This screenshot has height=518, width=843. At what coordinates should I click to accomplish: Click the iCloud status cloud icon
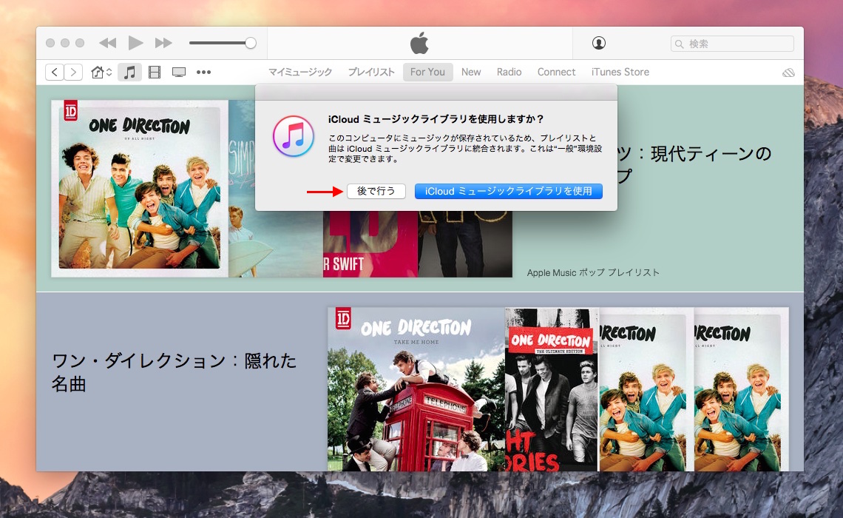click(788, 73)
